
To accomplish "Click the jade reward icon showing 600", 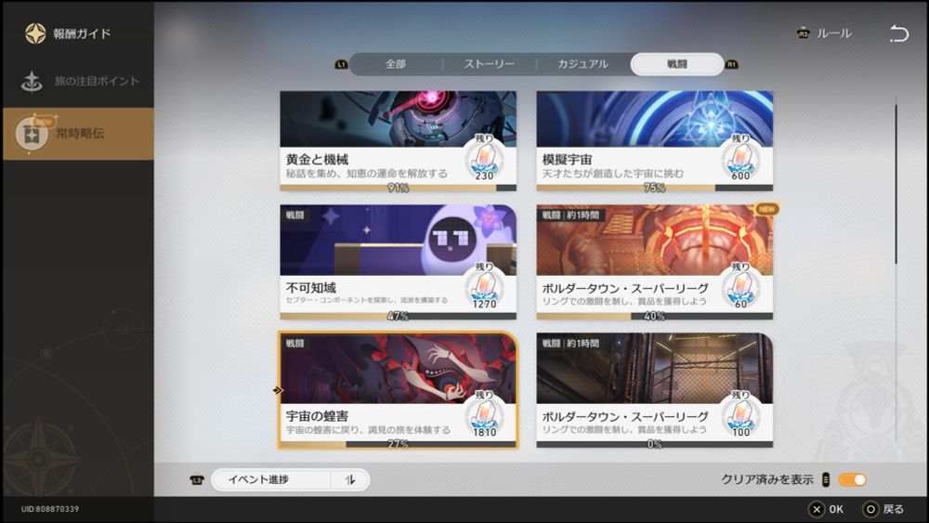I will tap(740, 160).
